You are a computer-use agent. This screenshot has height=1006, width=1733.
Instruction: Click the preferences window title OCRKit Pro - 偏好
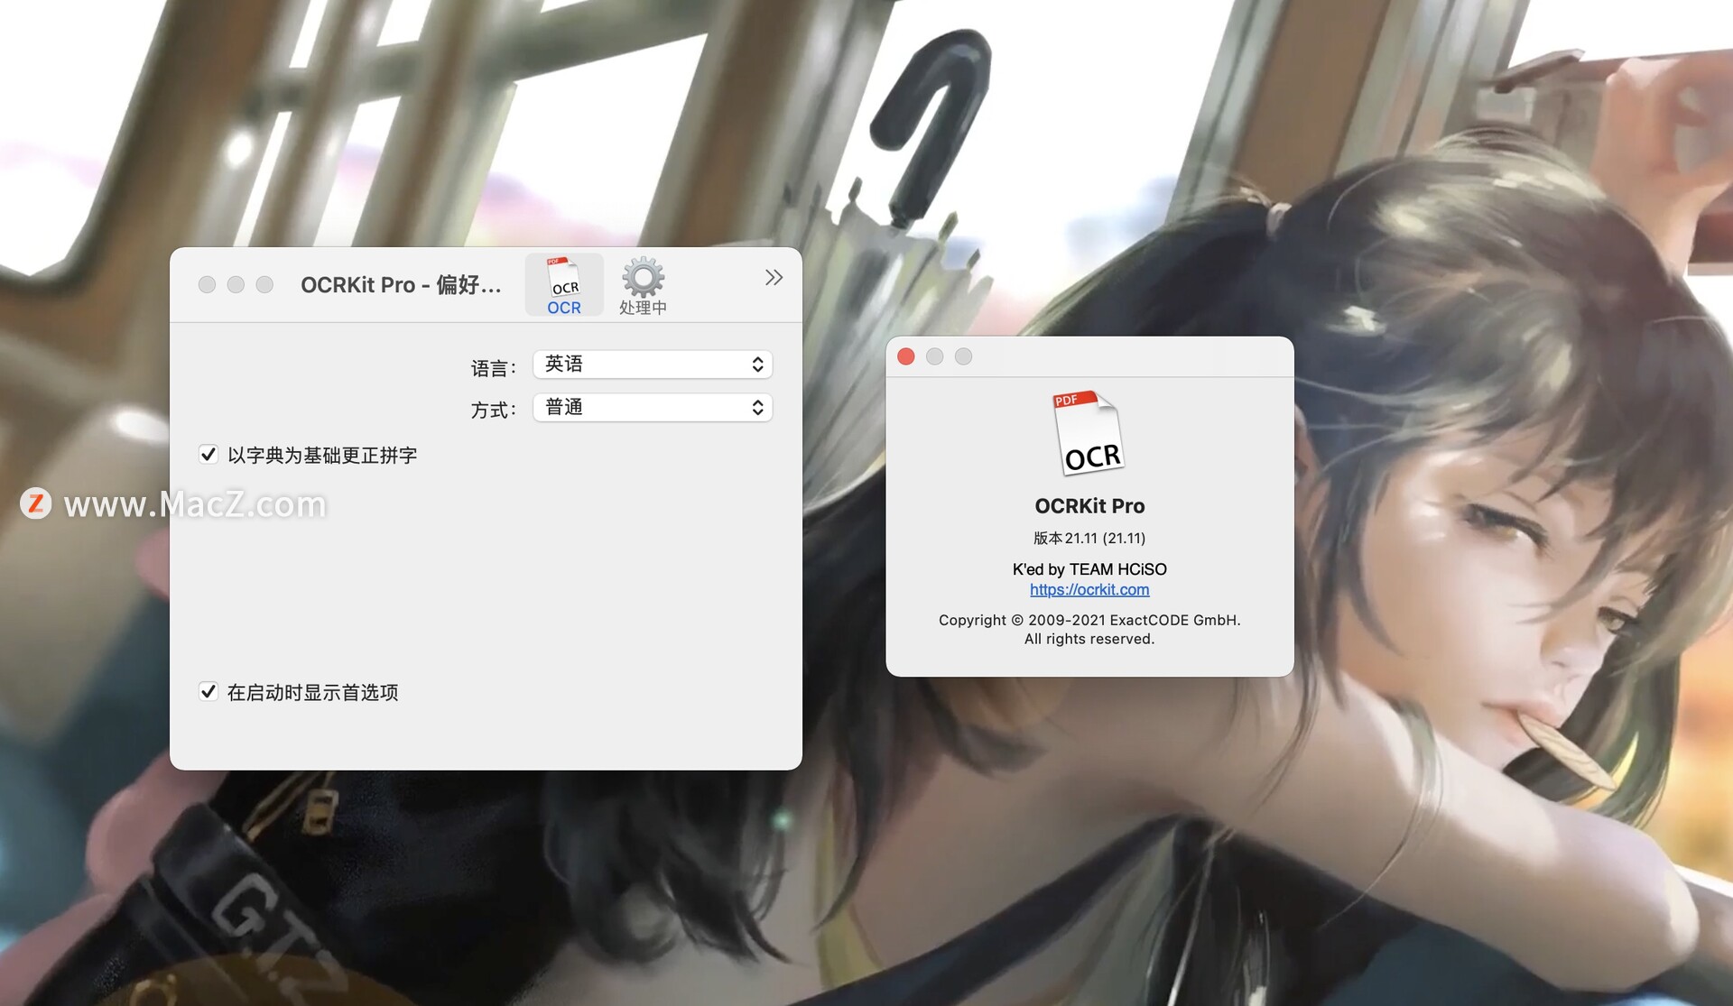click(x=401, y=284)
